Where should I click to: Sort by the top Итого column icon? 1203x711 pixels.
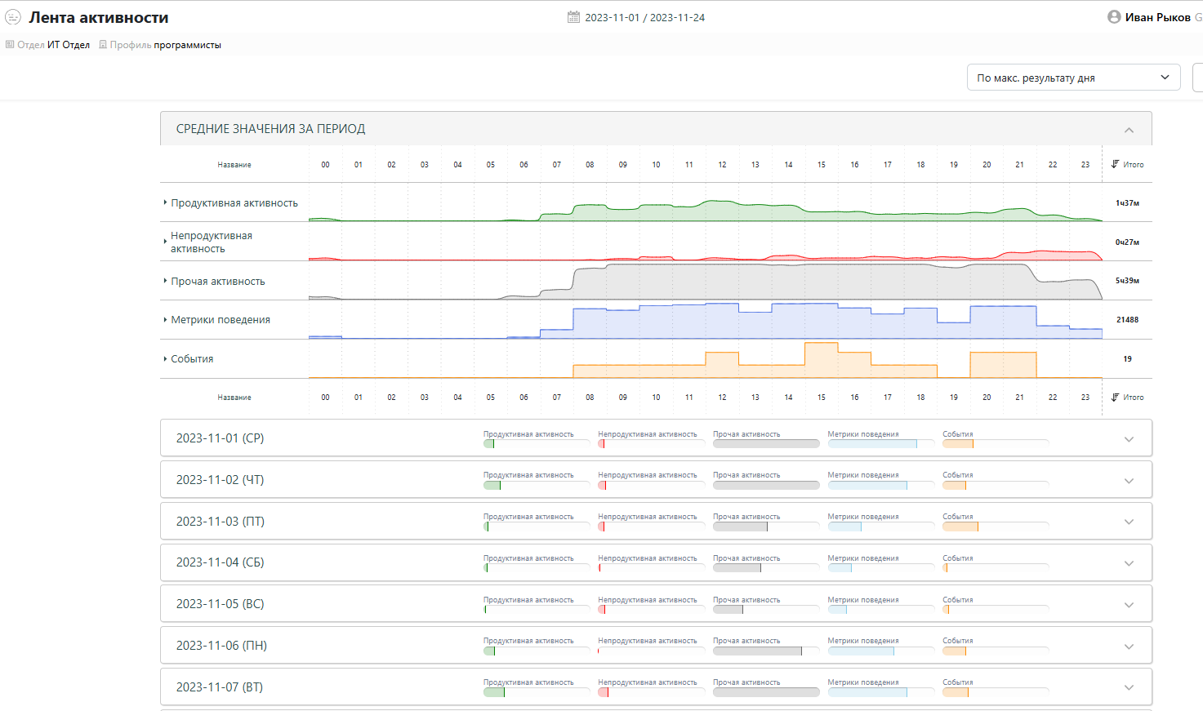1115,165
